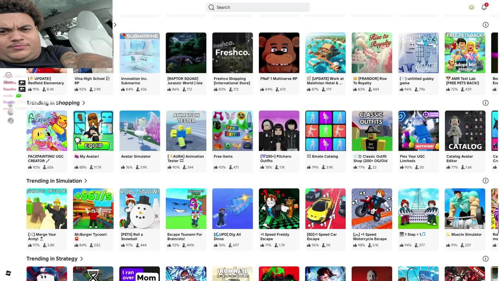Open Merge Your Army thumbnail
The width and height of the screenshot is (499, 281).
tap(47, 209)
